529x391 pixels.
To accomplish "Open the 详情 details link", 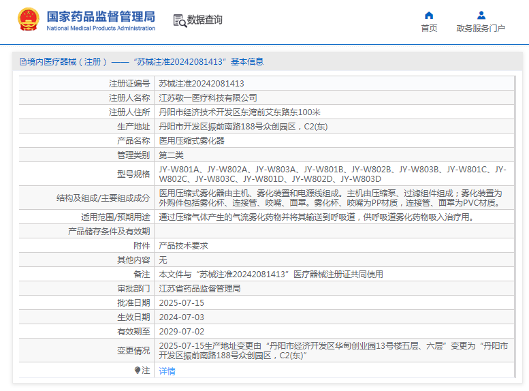I will tap(167, 371).
